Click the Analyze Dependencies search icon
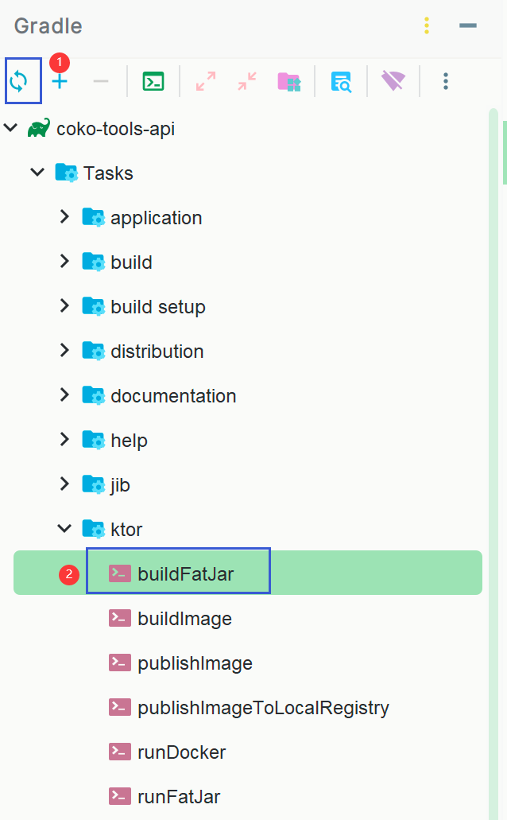 341,81
